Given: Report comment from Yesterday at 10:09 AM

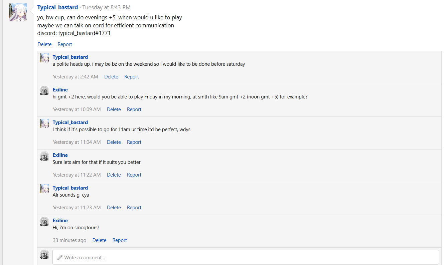Looking at the screenshot, I should (x=134, y=109).
